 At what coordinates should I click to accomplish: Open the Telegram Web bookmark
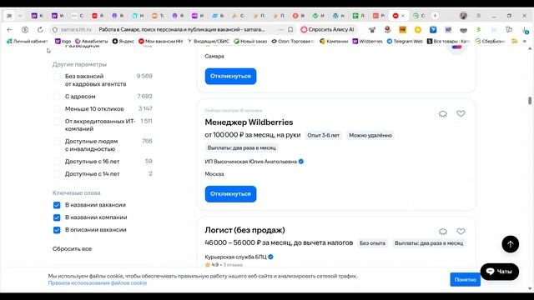tap(405, 41)
